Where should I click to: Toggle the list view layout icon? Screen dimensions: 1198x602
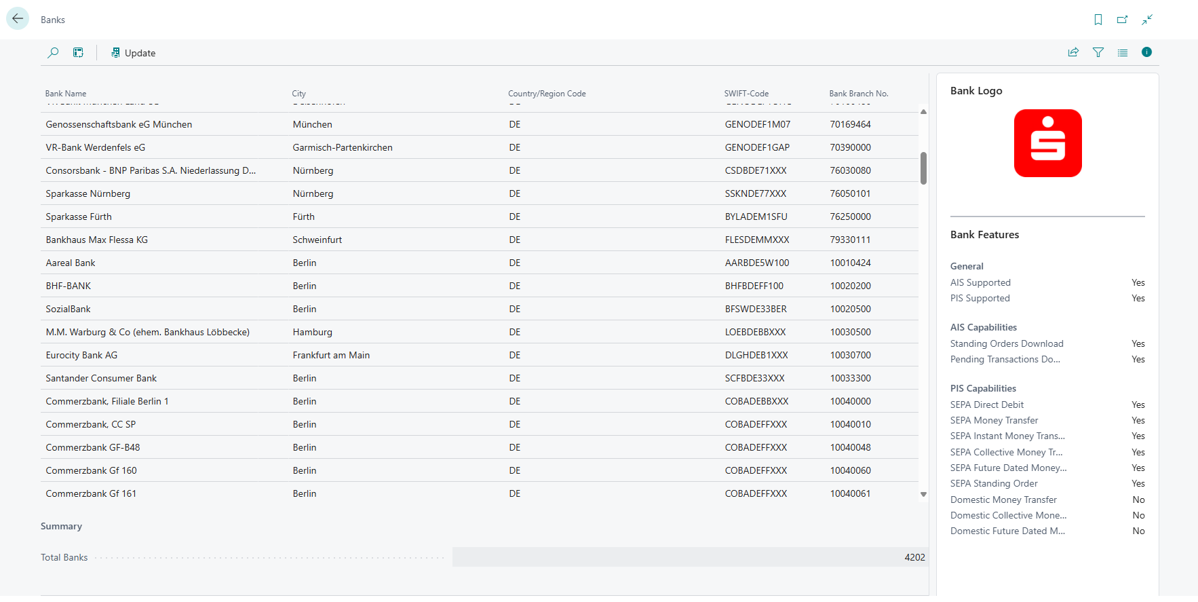[1122, 52]
